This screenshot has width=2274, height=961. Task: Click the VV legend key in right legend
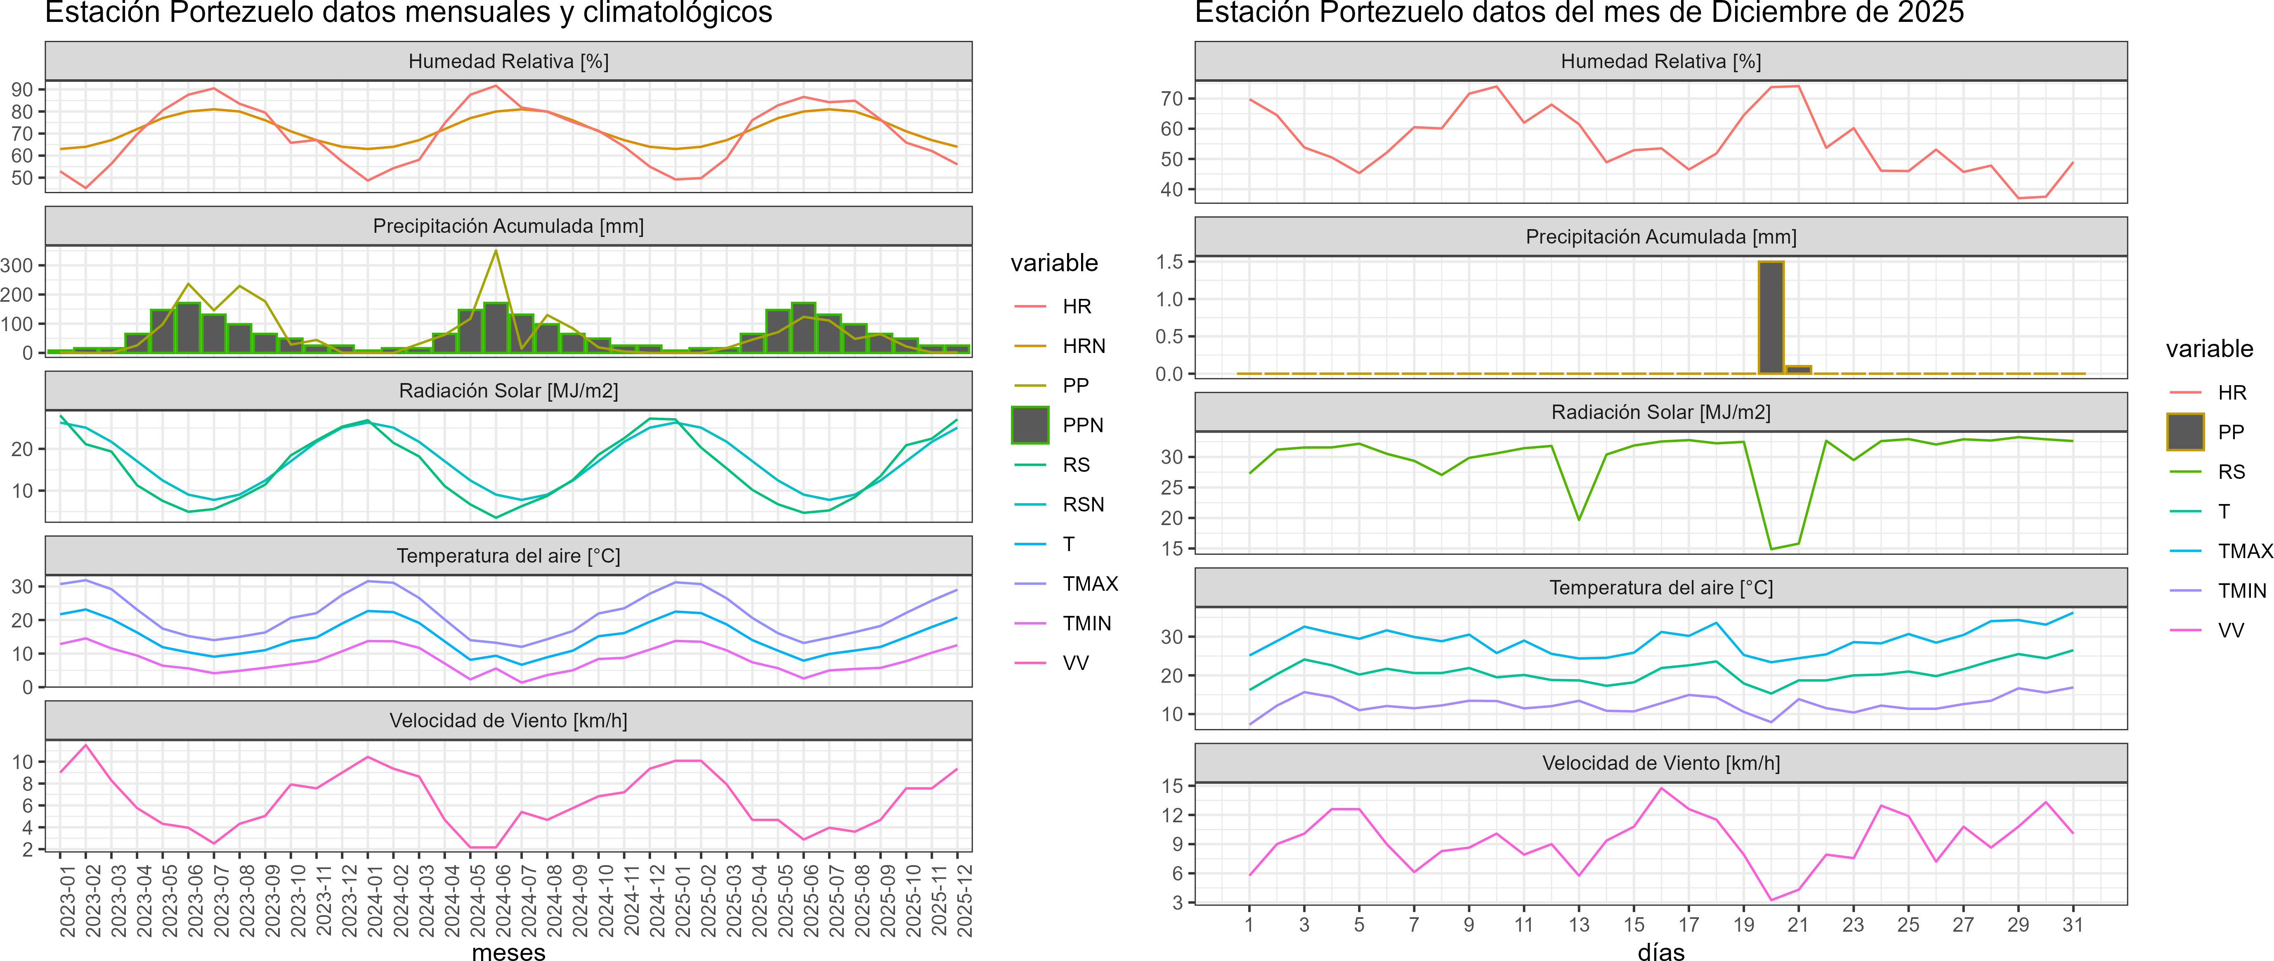(x=2185, y=631)
